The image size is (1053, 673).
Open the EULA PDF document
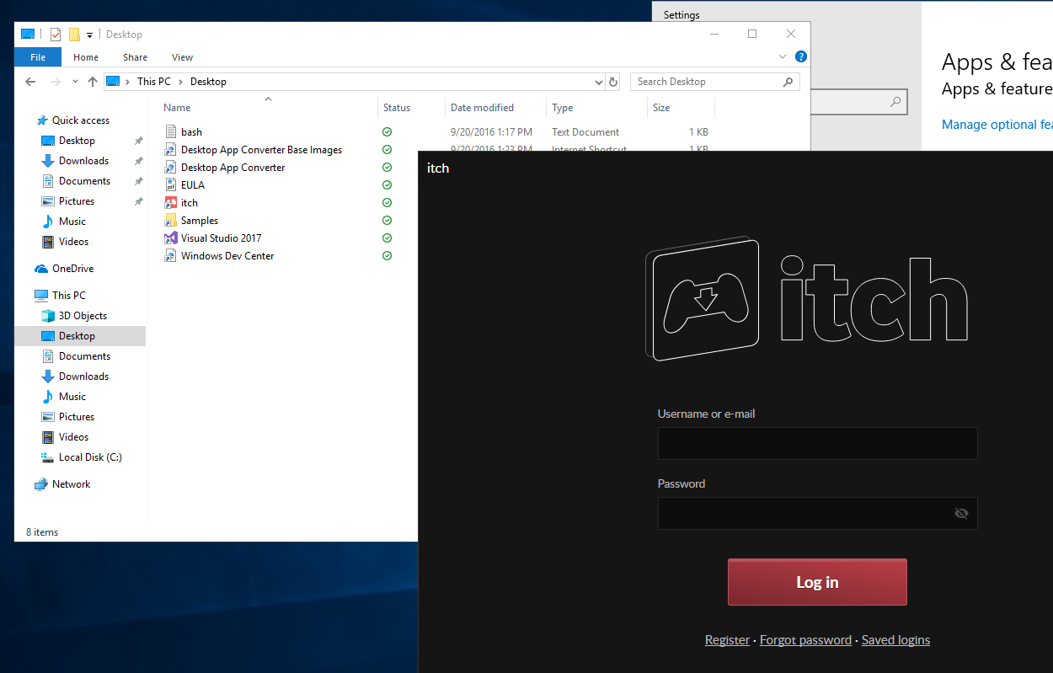pos(192,184)
